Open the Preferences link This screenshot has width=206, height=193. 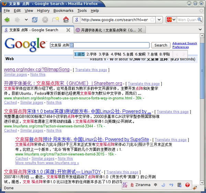(181, 47)
